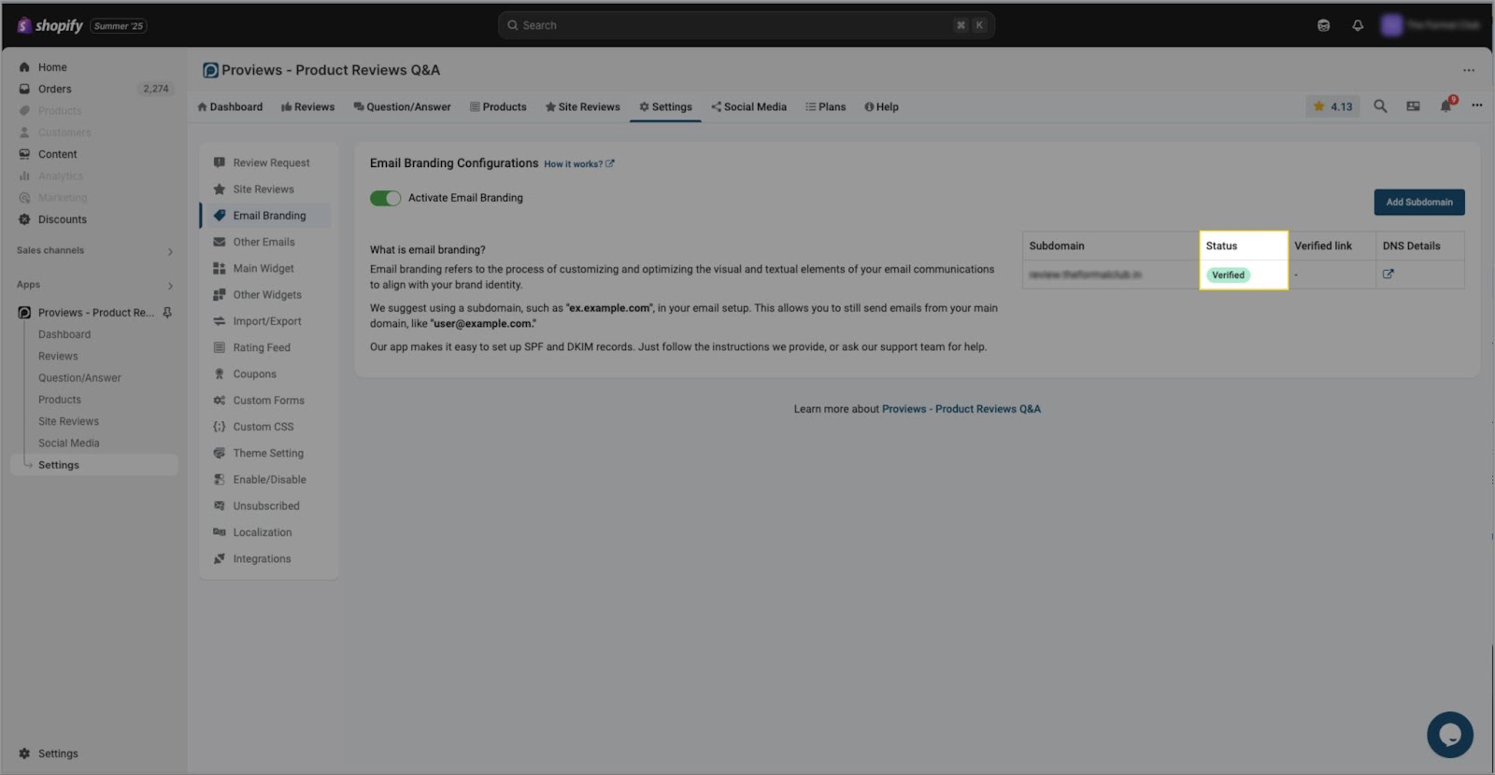
Task: Switch to Dashboard tab
Action: (230, 107)
